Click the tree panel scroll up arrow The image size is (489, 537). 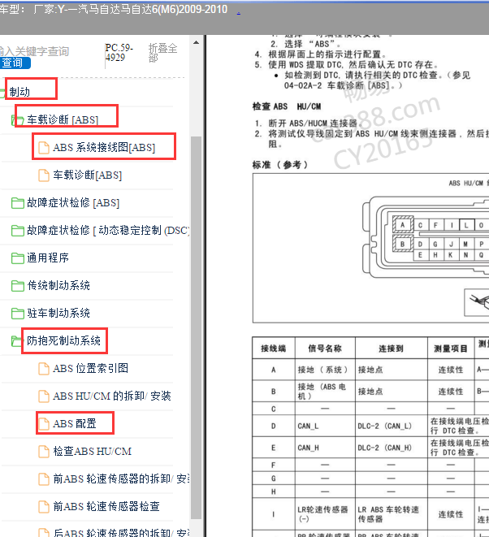point(197,43)
